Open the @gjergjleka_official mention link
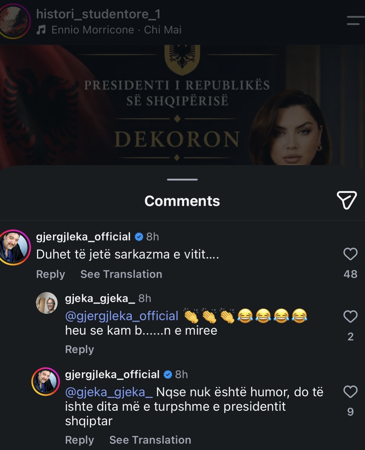This screenshot has width=365, height=450. [x=122, y=316]
